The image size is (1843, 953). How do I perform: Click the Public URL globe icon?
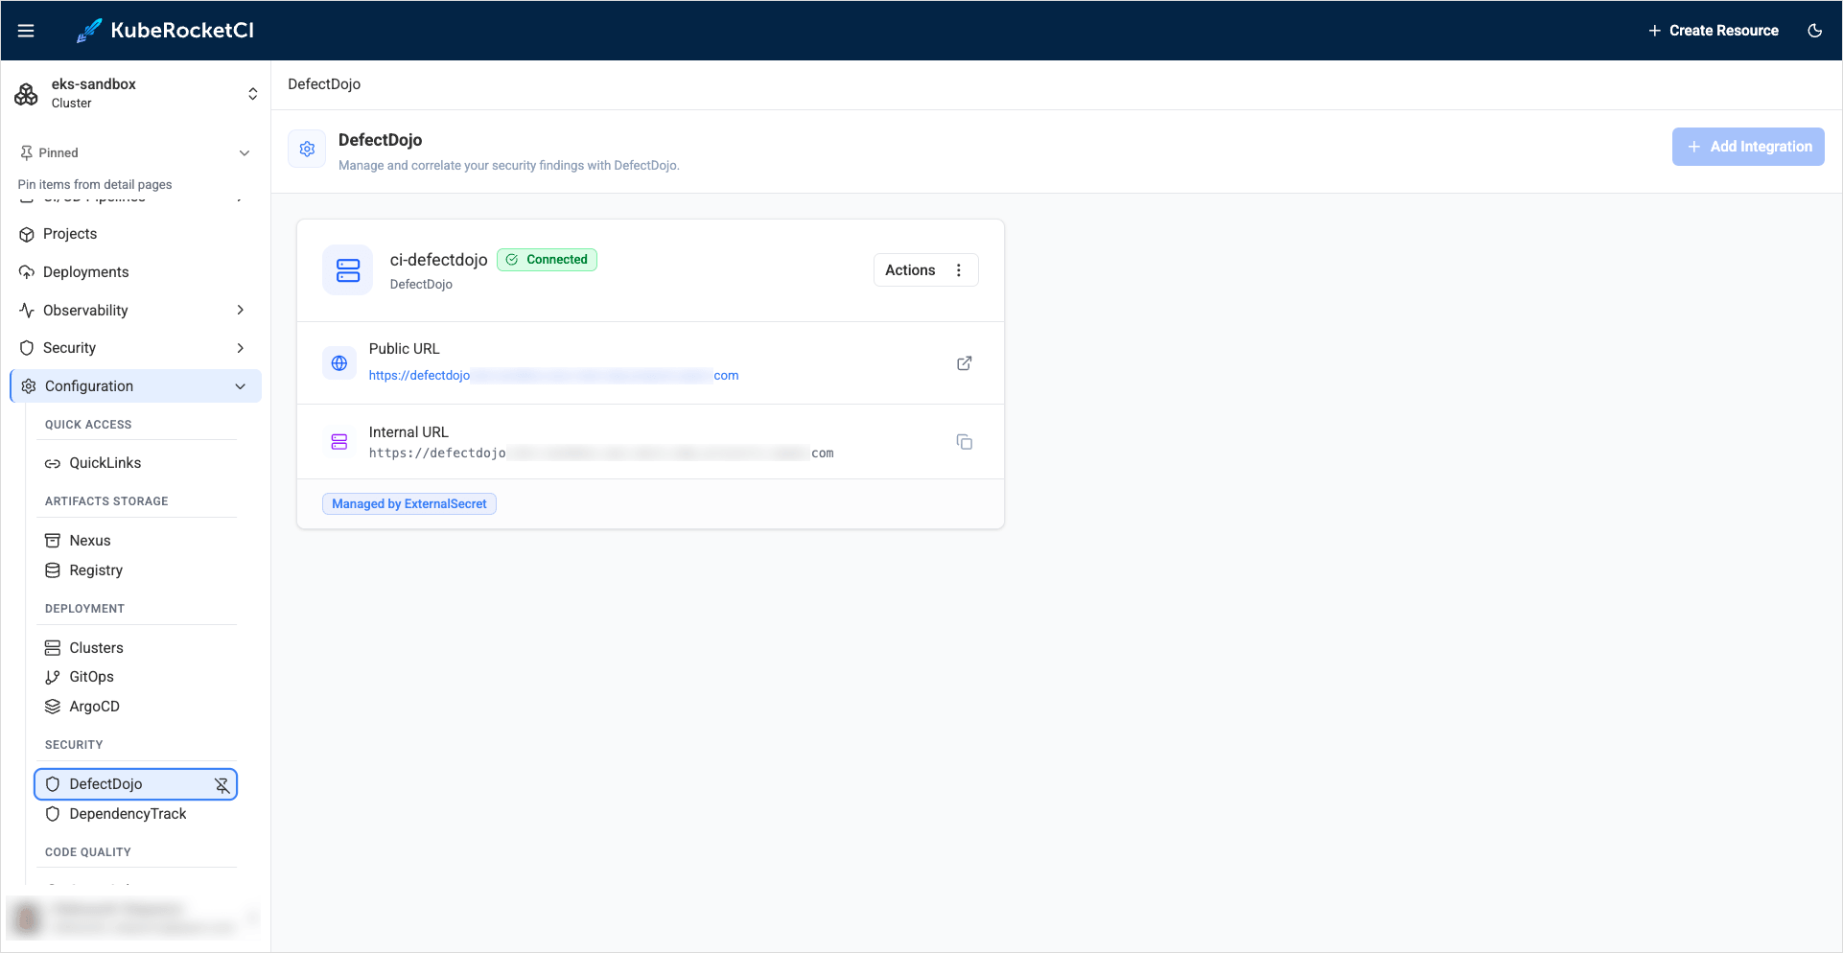[x=339, y=363]
